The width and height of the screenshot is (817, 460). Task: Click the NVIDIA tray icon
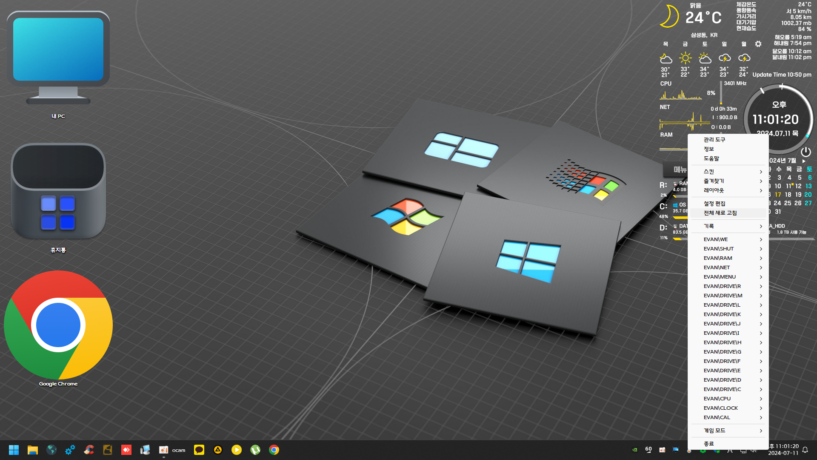tap(634, 450)
